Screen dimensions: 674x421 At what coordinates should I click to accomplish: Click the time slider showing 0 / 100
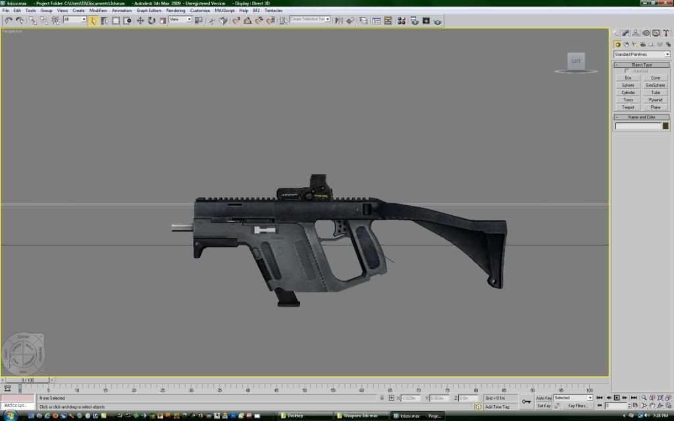(28, 380)
